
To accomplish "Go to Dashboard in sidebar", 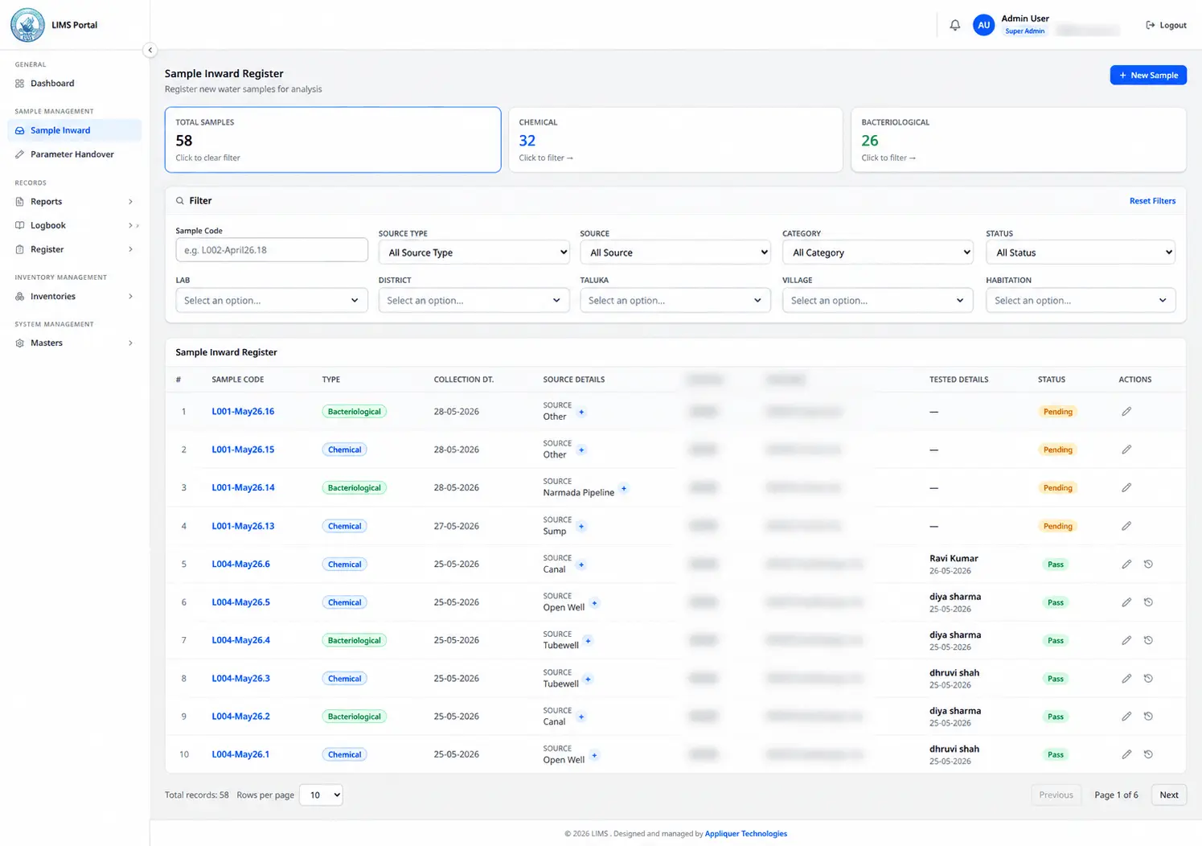I will point(75,84).
